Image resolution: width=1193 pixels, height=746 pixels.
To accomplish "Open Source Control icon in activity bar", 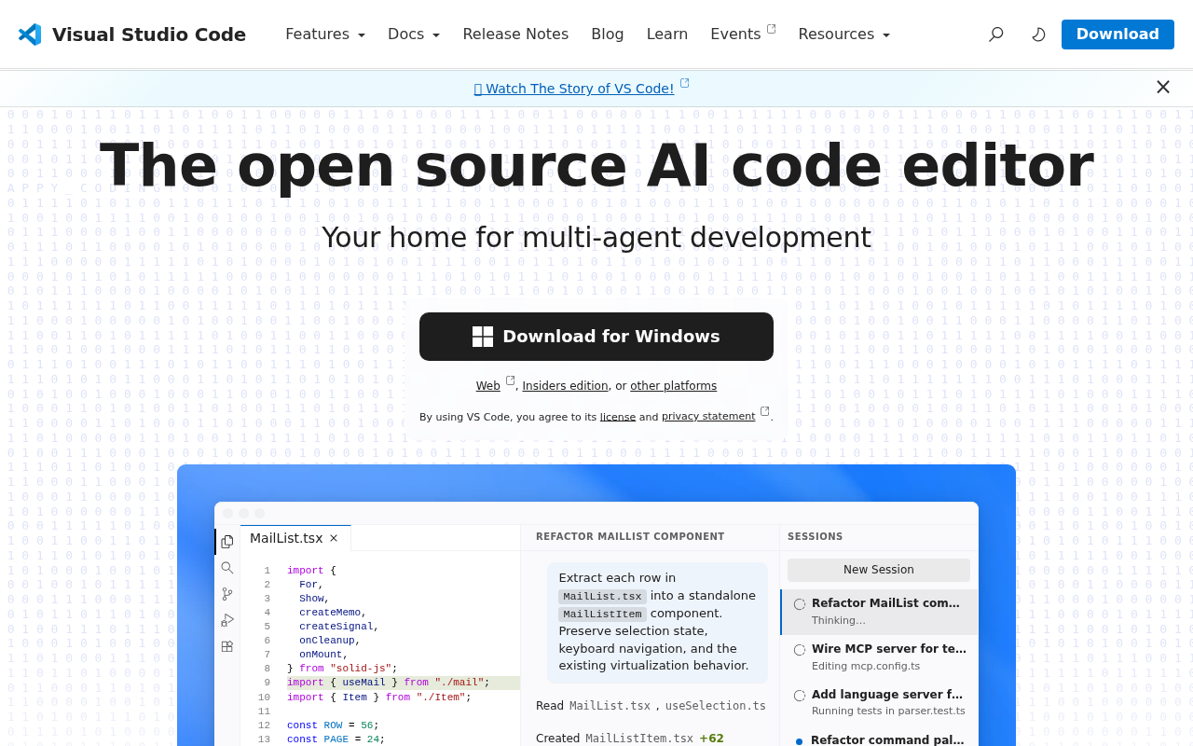I will click(227, 594).
